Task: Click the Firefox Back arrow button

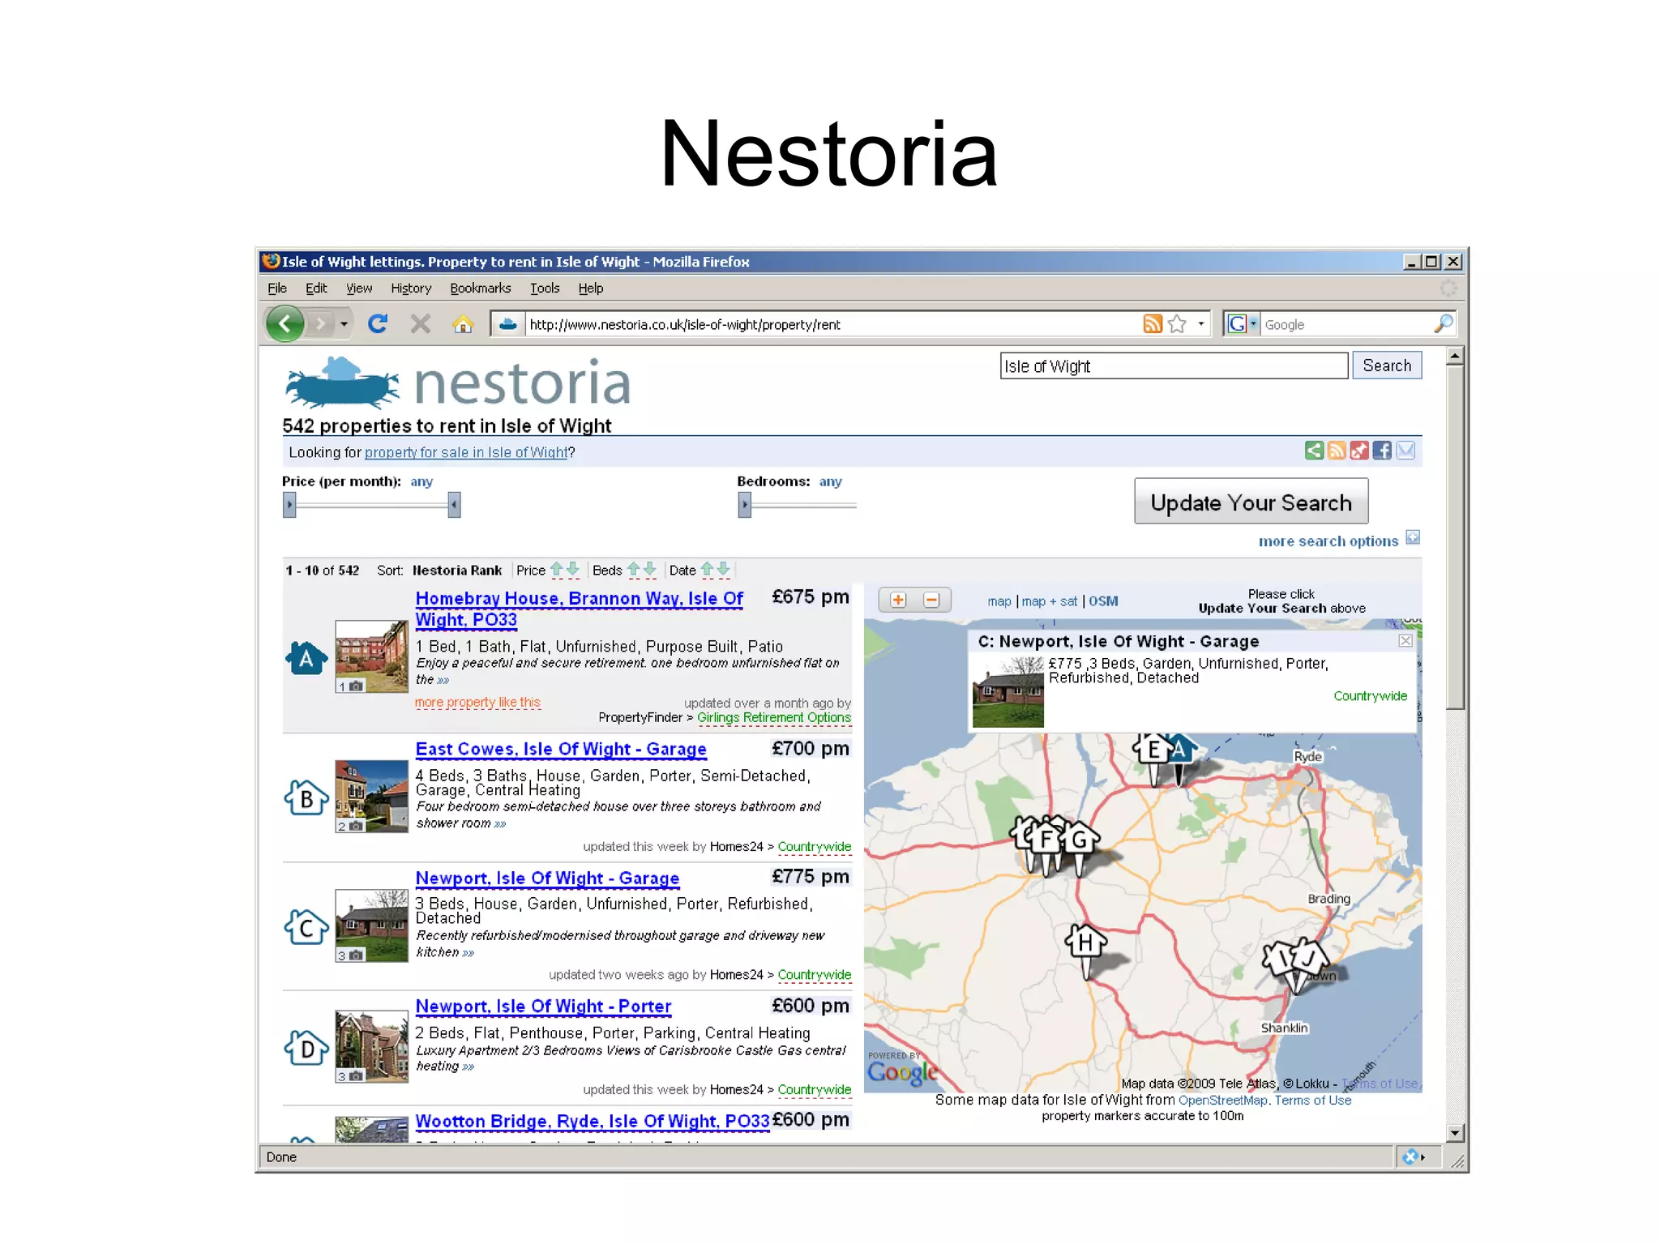Action: (285, 324)
